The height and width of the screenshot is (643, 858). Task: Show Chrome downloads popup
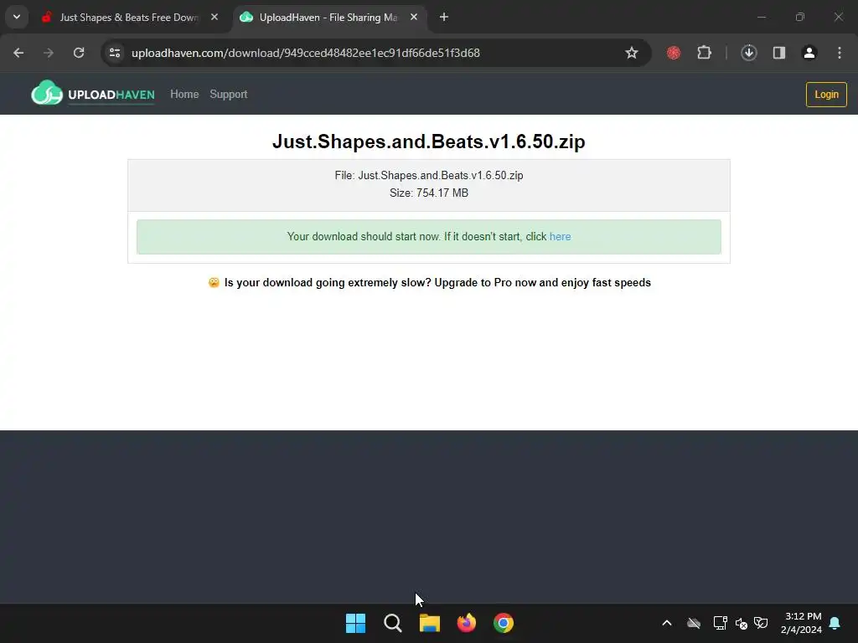click(x=748, y=53)
